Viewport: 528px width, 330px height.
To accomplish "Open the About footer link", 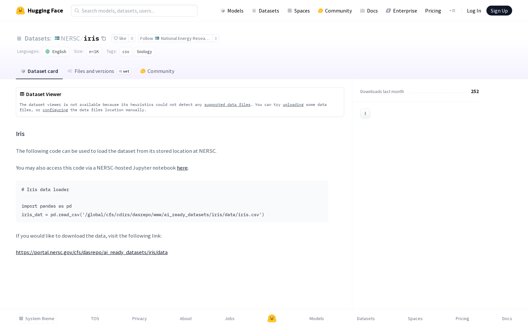I will click(x=186, y=318).
